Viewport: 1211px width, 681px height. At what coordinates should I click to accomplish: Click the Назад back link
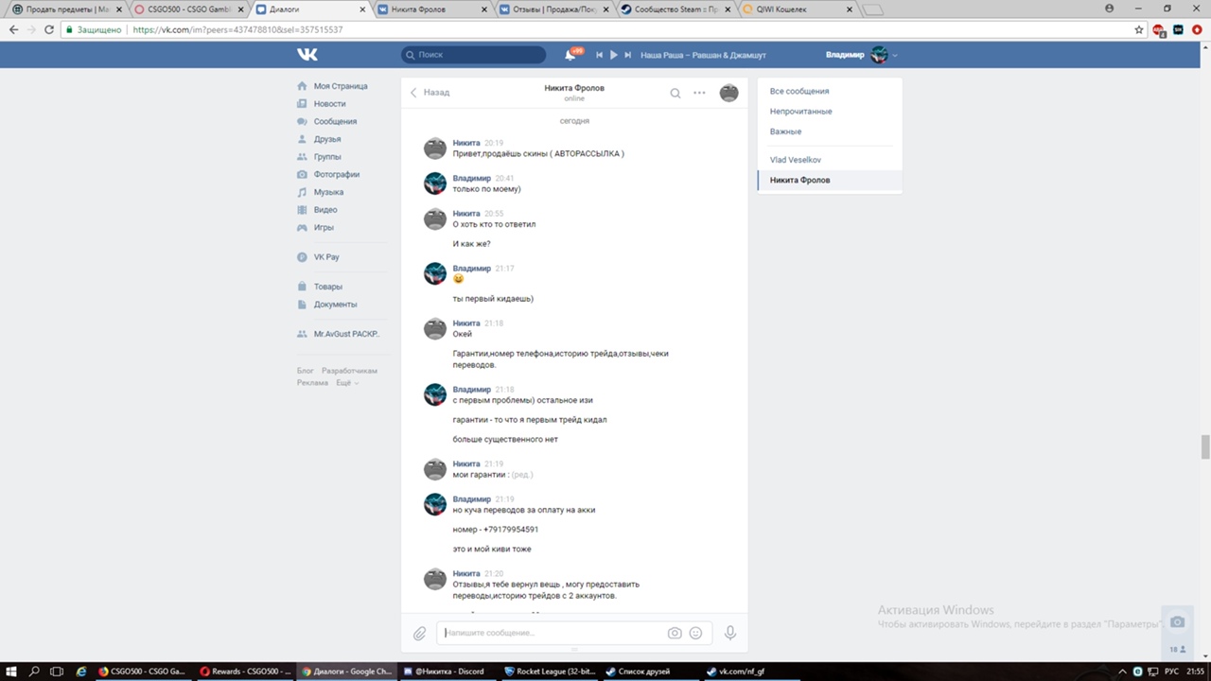(430, 93)
